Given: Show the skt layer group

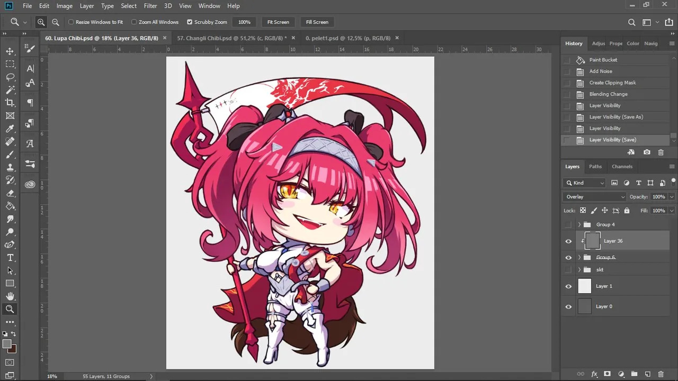Looking at the screenshot, I should pos(568,270).
